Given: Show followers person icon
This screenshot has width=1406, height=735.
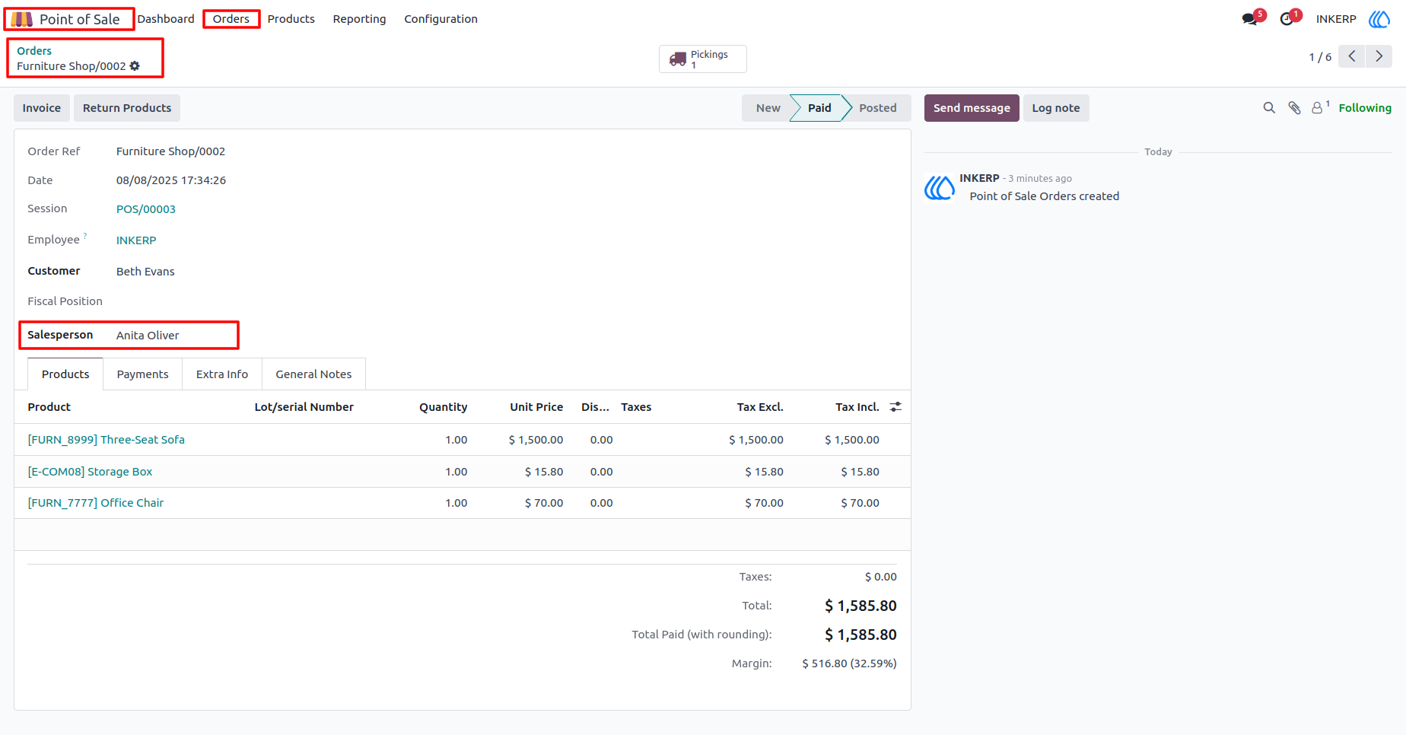Looking at the screenshot, I should (1317, 108).
